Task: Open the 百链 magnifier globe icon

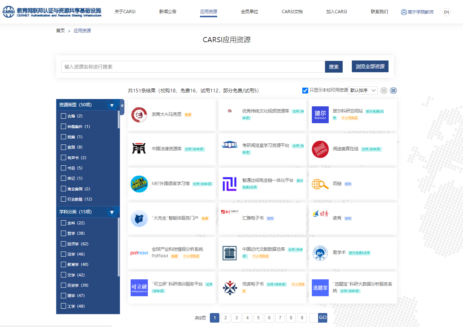Action: click(320, 184)
